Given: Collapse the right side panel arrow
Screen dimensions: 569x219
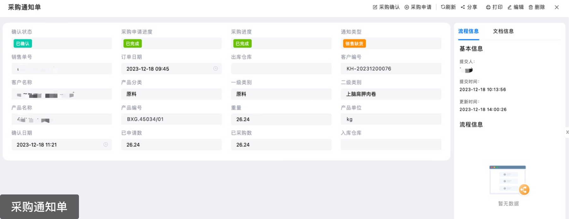Looking at the screenshot, I should 567,132.
